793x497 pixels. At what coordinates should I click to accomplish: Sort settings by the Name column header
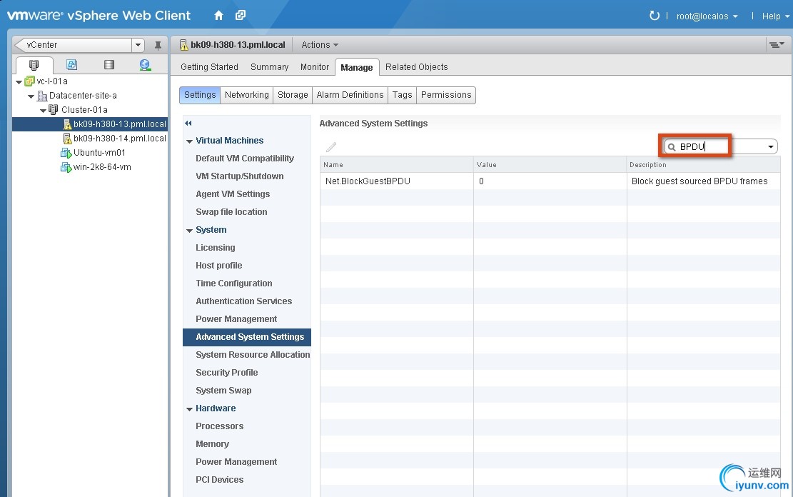point(397,164)
